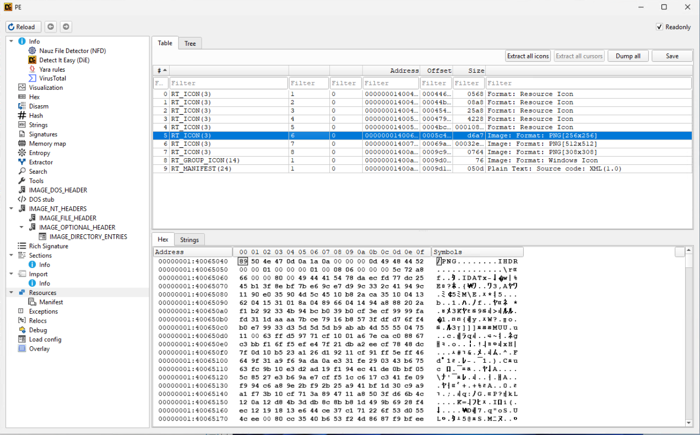
Task: Switch to the Tree tab
Action: coord(190,44)
